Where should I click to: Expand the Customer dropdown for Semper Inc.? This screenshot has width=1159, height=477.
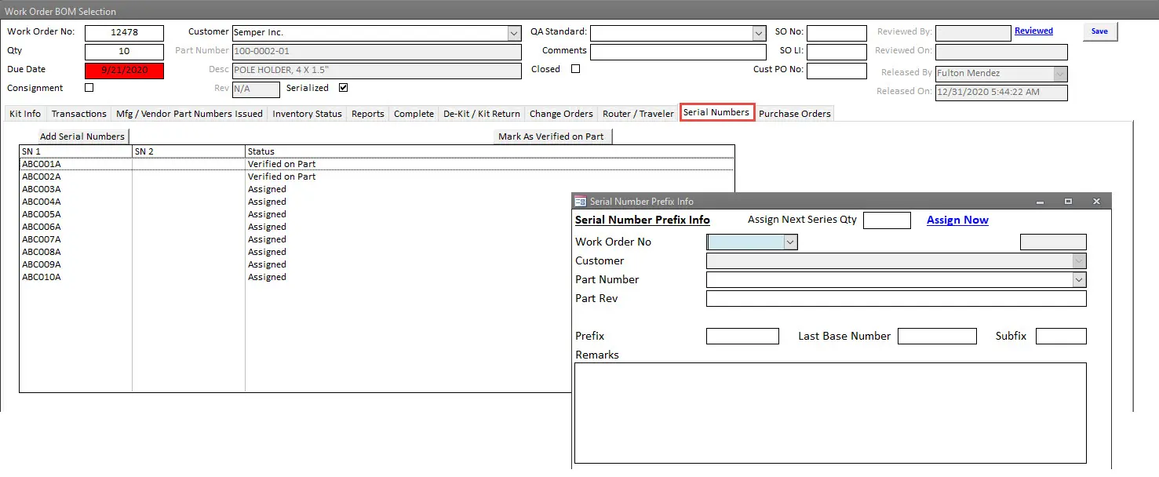pos(514,33)
